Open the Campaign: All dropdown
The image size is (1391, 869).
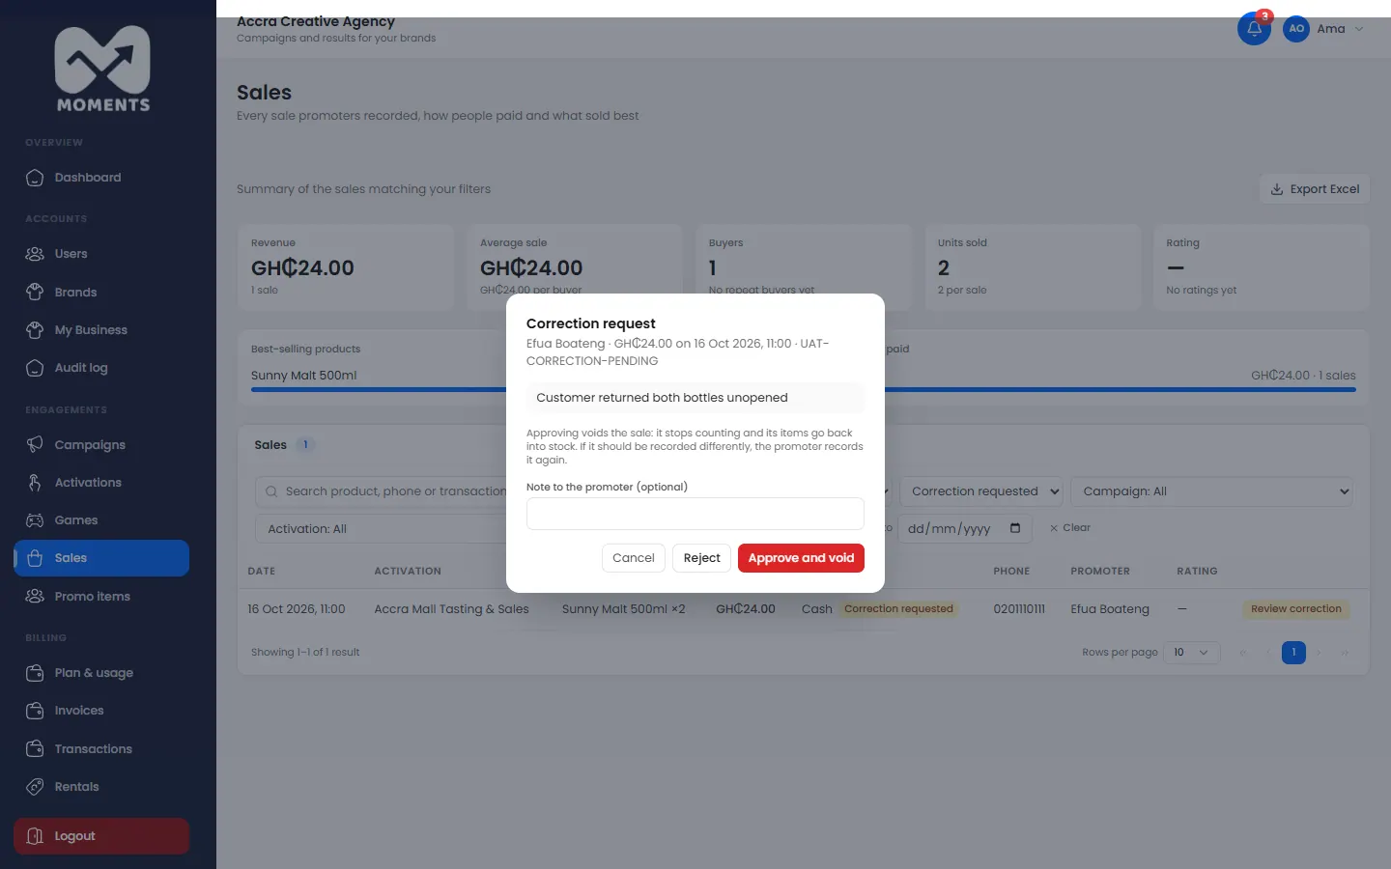[x=1211, y=491]
